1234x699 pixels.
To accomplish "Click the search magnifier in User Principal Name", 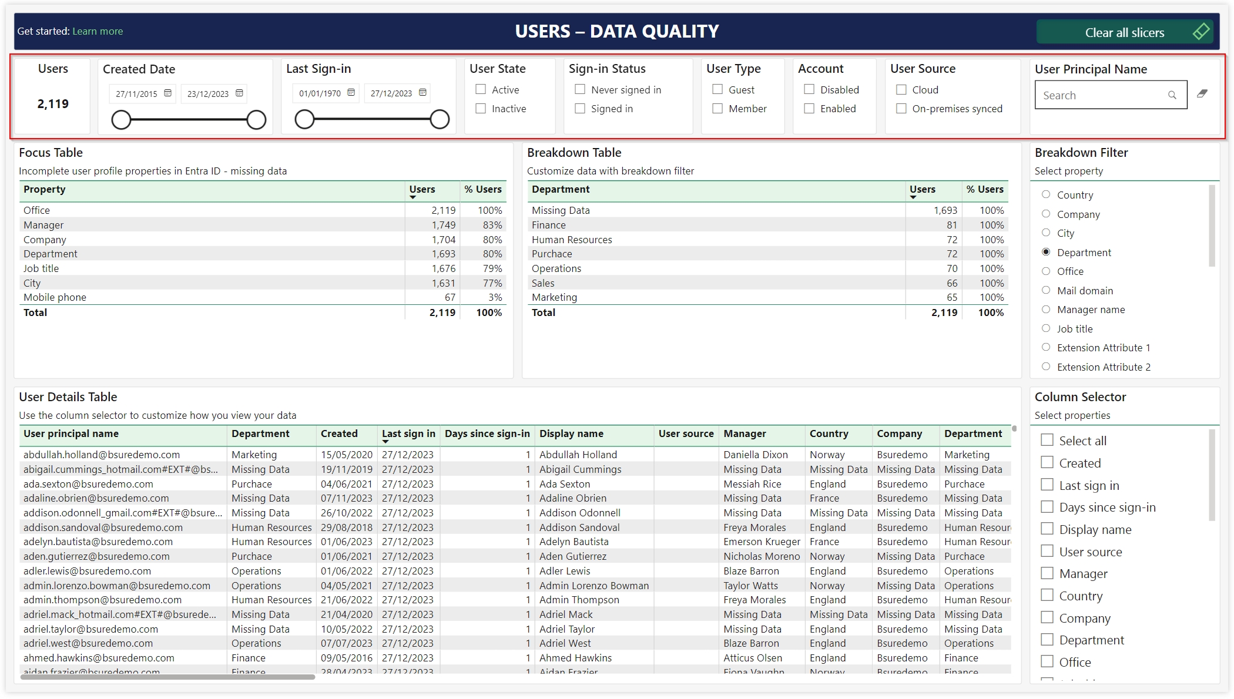I will pyautogui.click(x=1172, y=95).
